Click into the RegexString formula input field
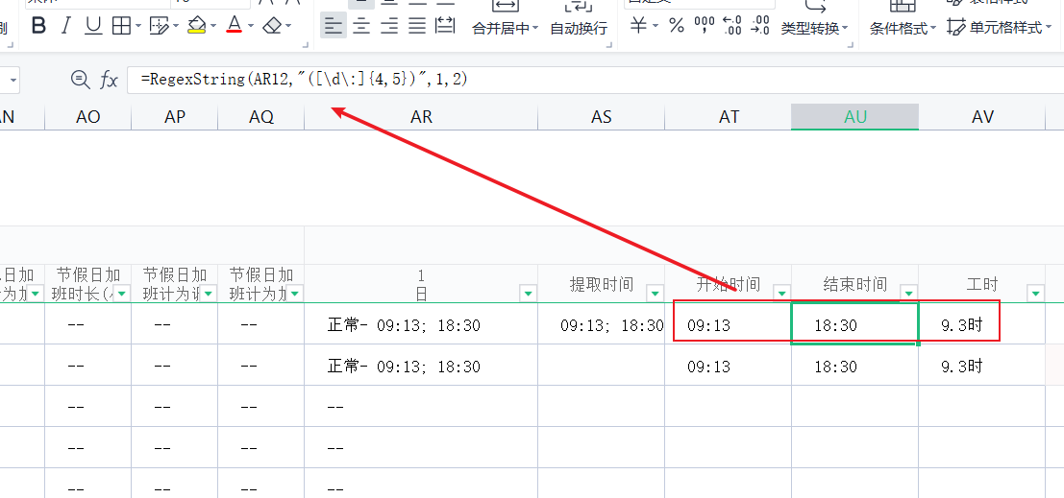 [595, 80]
